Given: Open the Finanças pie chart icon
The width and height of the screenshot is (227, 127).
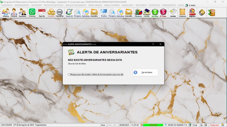Looking at the screenshot, I should 138,13.
